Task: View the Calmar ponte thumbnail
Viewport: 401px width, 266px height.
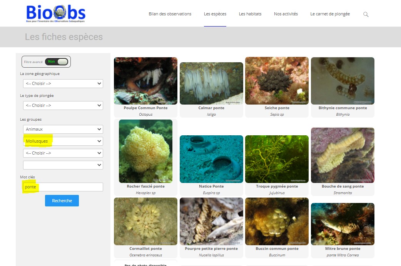Action: [211, 83]
